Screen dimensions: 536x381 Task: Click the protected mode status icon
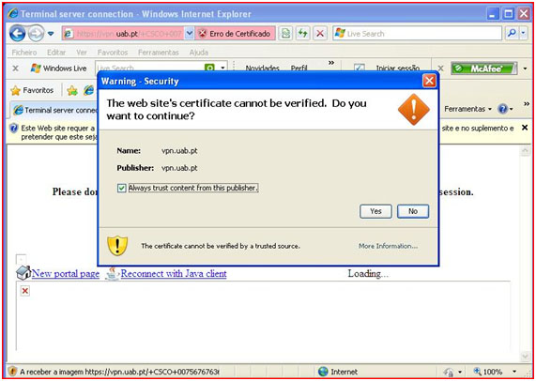point(449,372)
